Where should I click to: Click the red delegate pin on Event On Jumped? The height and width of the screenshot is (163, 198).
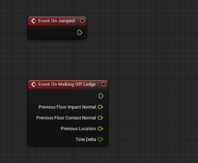(82, 21)
